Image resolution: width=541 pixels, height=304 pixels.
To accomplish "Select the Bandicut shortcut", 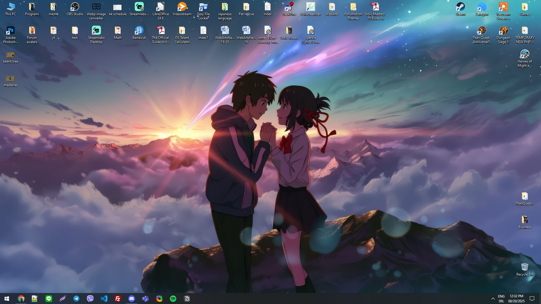I will [x=139, y=33].
